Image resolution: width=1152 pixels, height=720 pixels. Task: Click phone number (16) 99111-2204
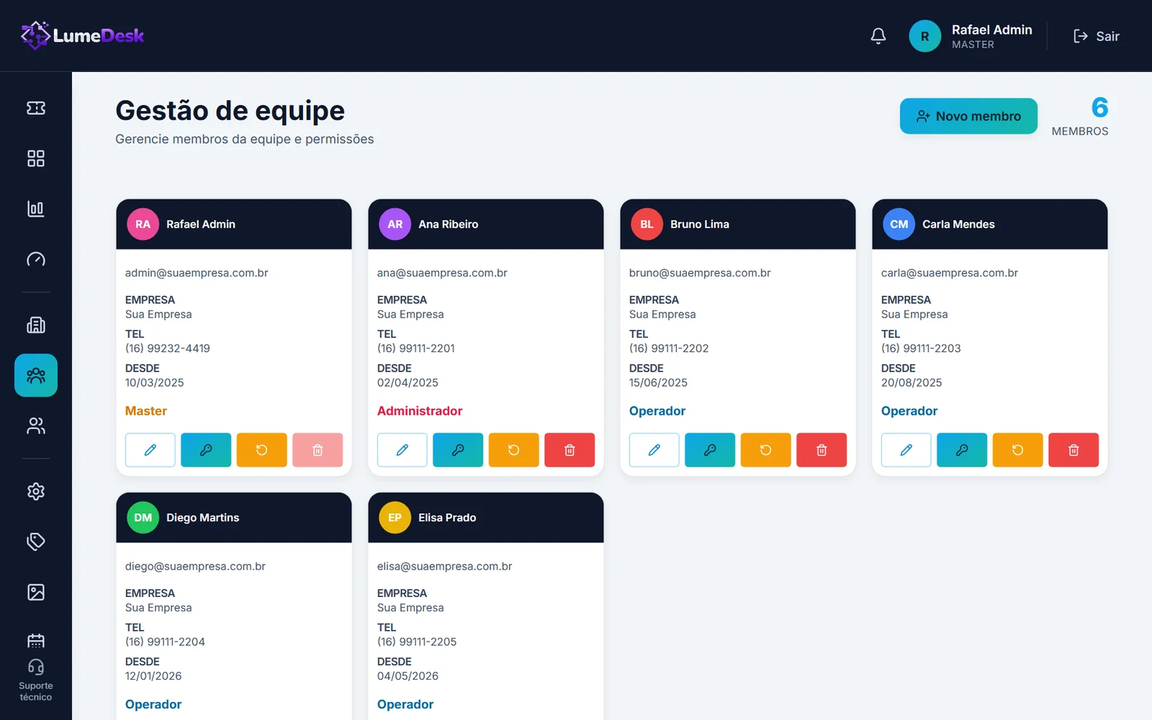165,642
